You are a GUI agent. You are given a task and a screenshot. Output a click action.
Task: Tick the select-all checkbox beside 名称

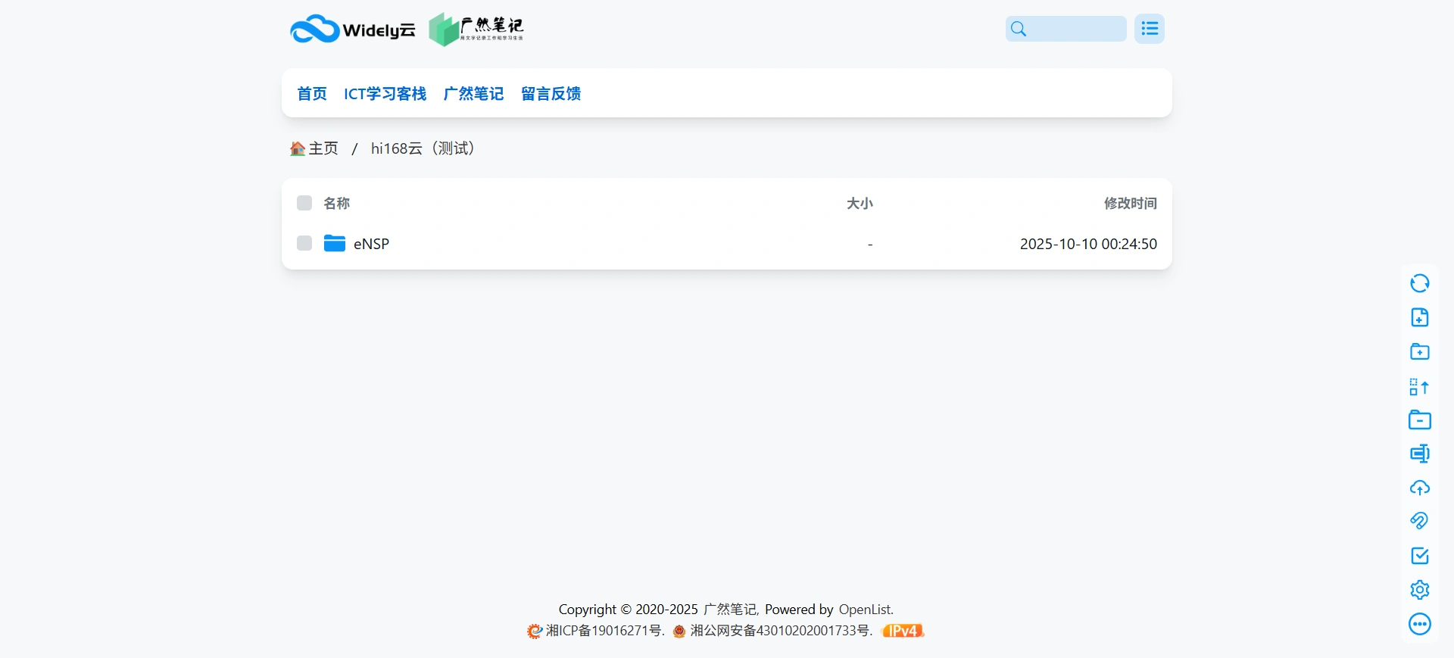click(x=304, y=203)
